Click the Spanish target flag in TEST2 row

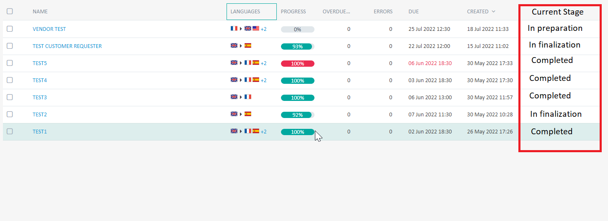point(248,114)
